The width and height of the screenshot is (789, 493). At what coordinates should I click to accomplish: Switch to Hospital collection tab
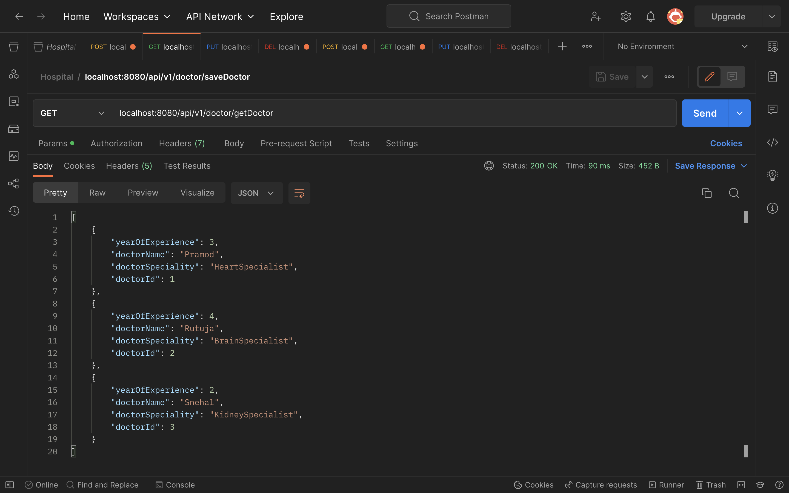click(x=55, y=47)
